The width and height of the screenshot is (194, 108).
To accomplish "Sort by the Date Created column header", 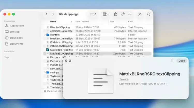I will 82,22.
